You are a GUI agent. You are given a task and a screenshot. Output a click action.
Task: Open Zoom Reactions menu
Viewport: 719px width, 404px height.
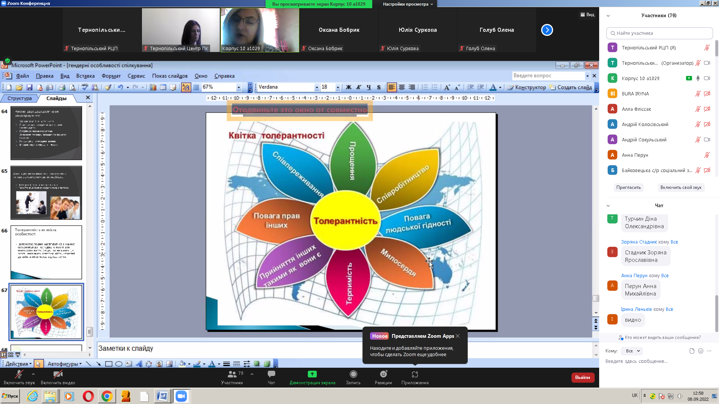pyautogui.click(x=383, y=377)
